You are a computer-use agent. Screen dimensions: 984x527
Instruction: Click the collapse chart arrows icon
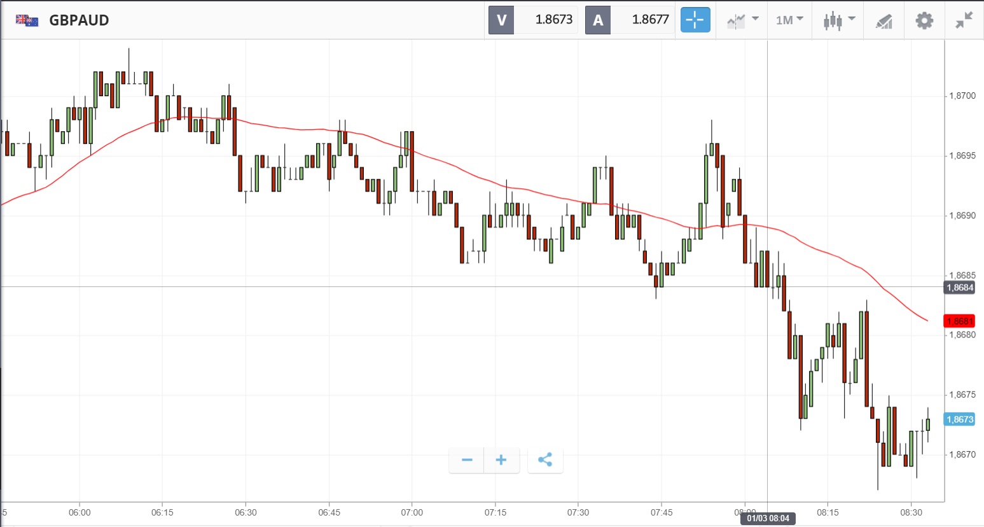(964, 20)
